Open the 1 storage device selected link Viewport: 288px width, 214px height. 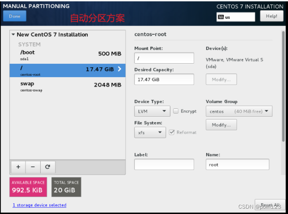point(39,205)
